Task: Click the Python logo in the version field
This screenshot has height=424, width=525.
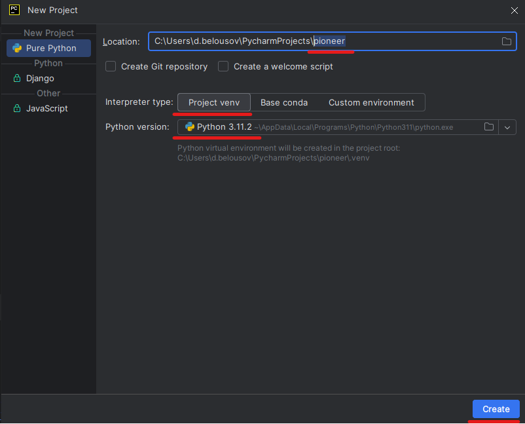Action: (190, 127)
